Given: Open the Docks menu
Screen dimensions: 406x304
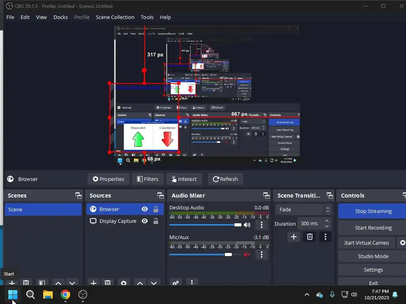Looking at the screenshot, I should coord(61,17).
